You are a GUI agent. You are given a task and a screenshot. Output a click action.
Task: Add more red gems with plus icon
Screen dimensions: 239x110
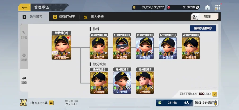tap(197, 7)
